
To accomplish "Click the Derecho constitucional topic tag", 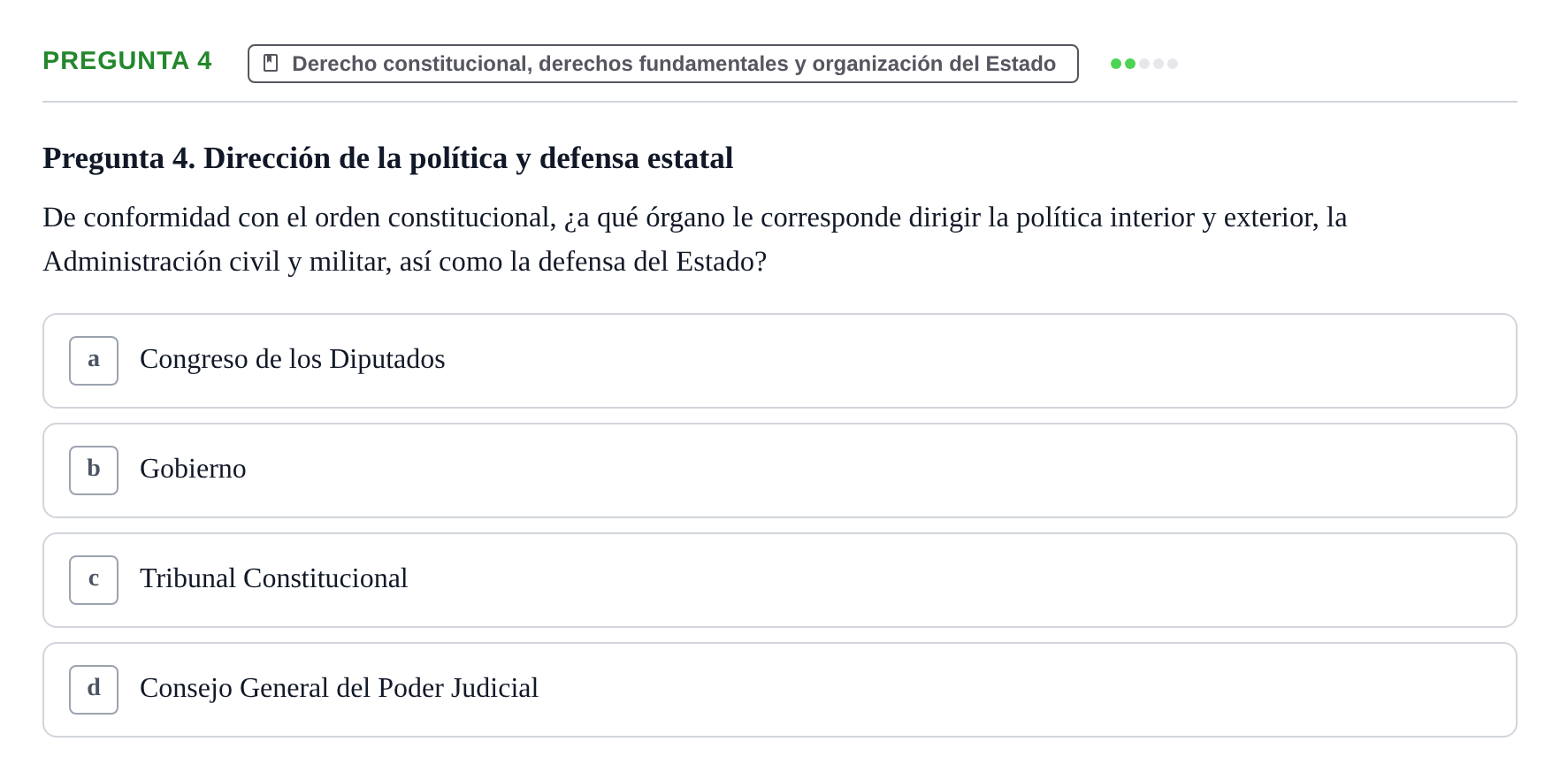I will [662, 64].
